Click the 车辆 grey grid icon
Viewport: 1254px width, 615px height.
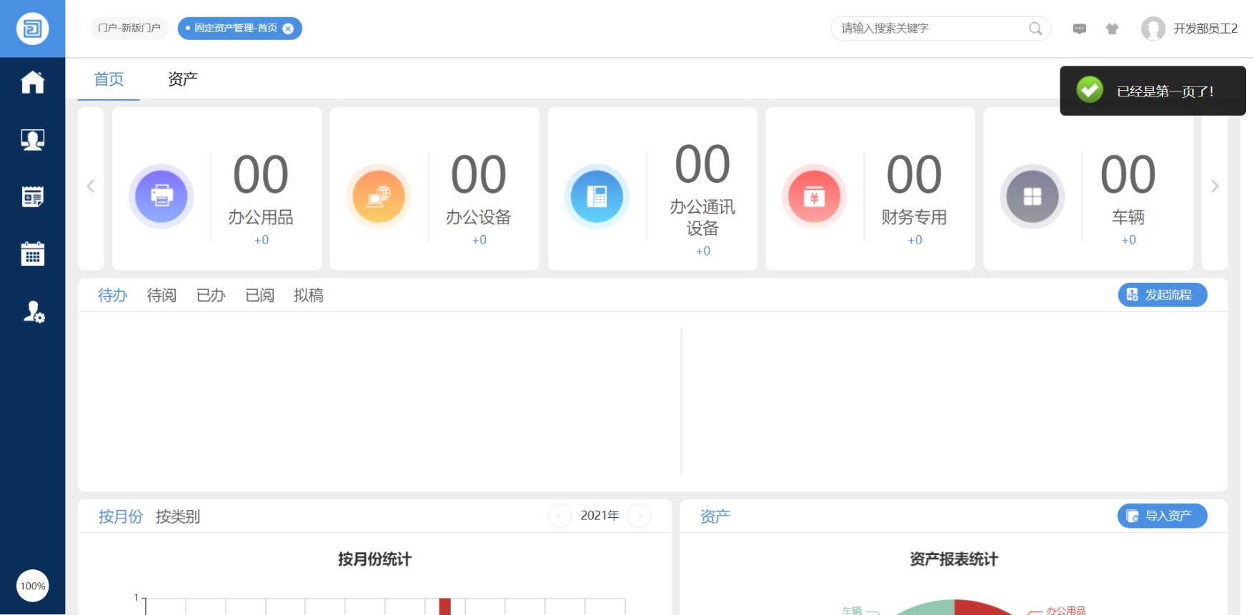1032,196
